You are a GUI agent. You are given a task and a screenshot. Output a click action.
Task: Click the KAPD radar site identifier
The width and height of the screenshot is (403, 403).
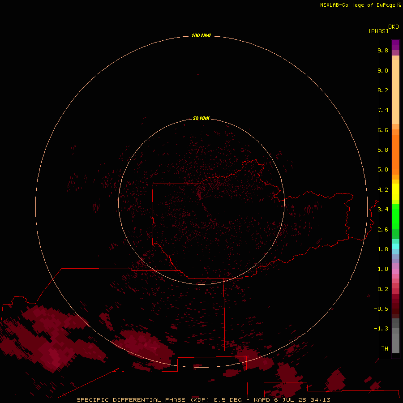(x=262, y=400)
